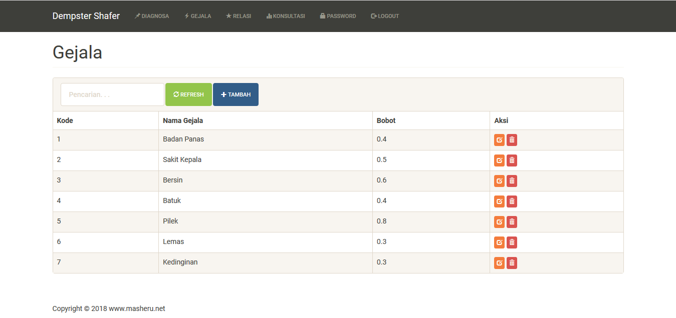Edit the Lemas symptom
This screenshot has width=676, height=318.
tap(499, 242)
